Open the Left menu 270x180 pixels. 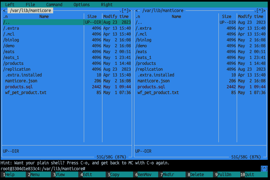pos(10,5)
